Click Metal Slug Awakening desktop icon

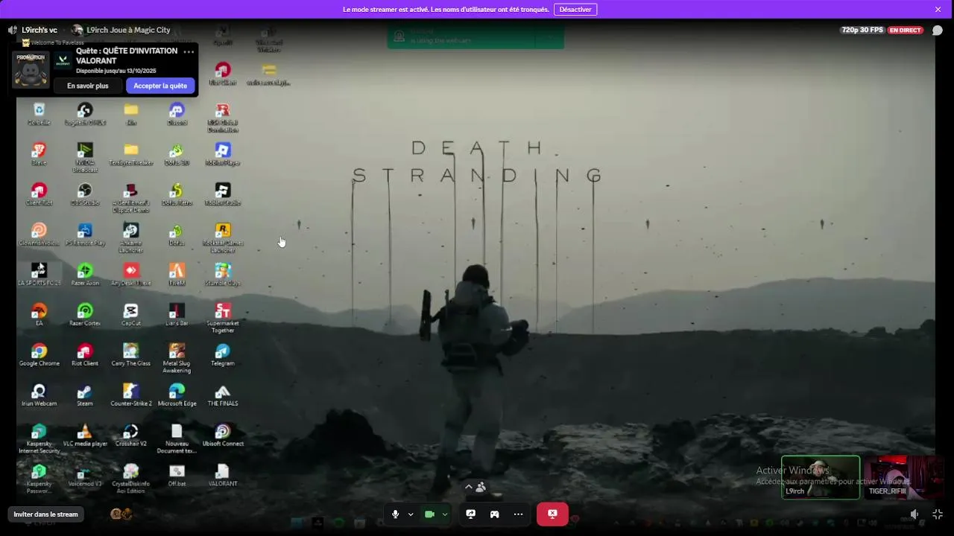pos(177,358)
